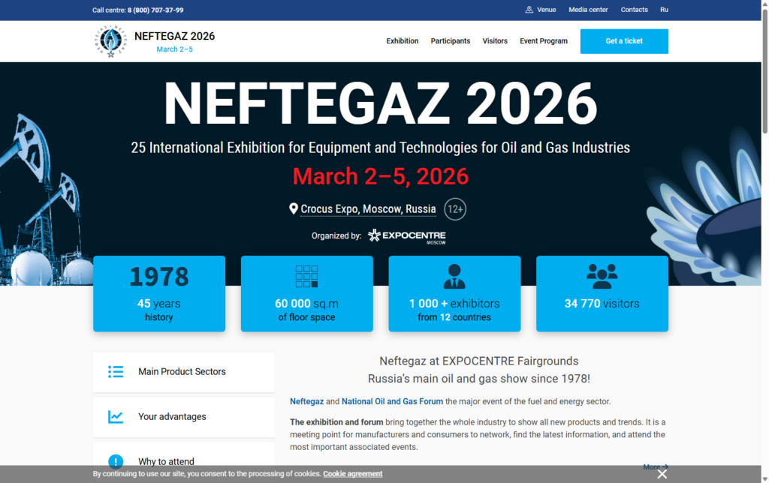Click the map pin beside Crocus Expo
The height and width of the screenshot is (483, 769).
(294, 208)
